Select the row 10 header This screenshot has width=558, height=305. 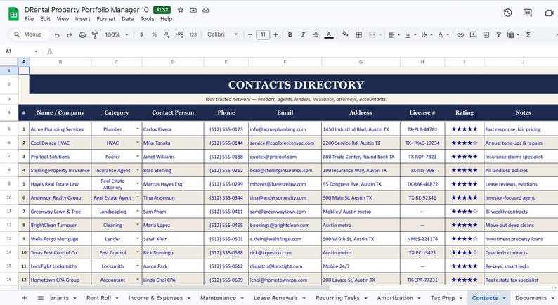pyautogui.click(x=9, y=197)
